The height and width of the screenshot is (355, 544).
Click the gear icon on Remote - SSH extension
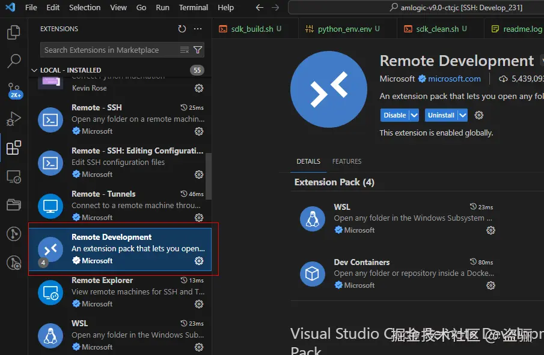[x=198, y=131]
